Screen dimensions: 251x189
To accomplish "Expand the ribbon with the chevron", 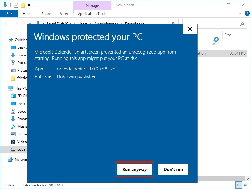I will 240,13.
